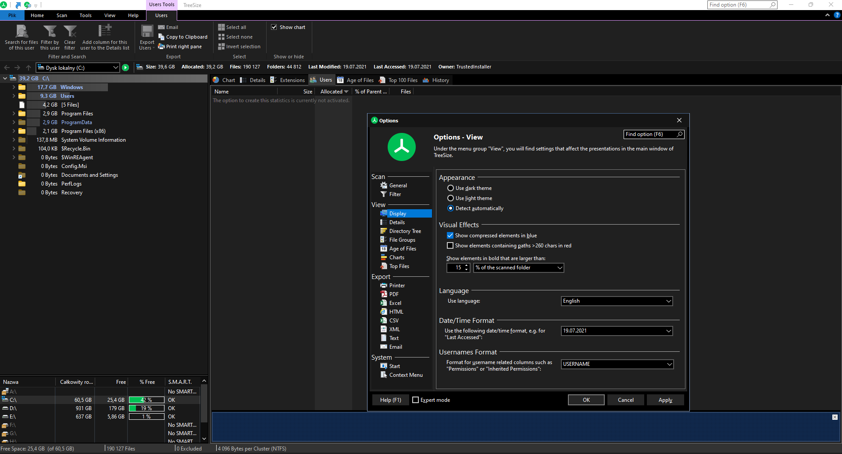Click Help (F1) in Options dialog
The height and width of the screenshot is (454, 842).
[x=390, y=400]
